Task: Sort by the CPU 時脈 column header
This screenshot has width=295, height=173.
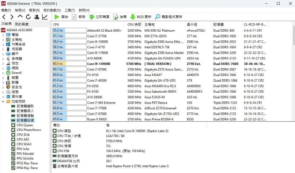Action: tap(134, 24)
